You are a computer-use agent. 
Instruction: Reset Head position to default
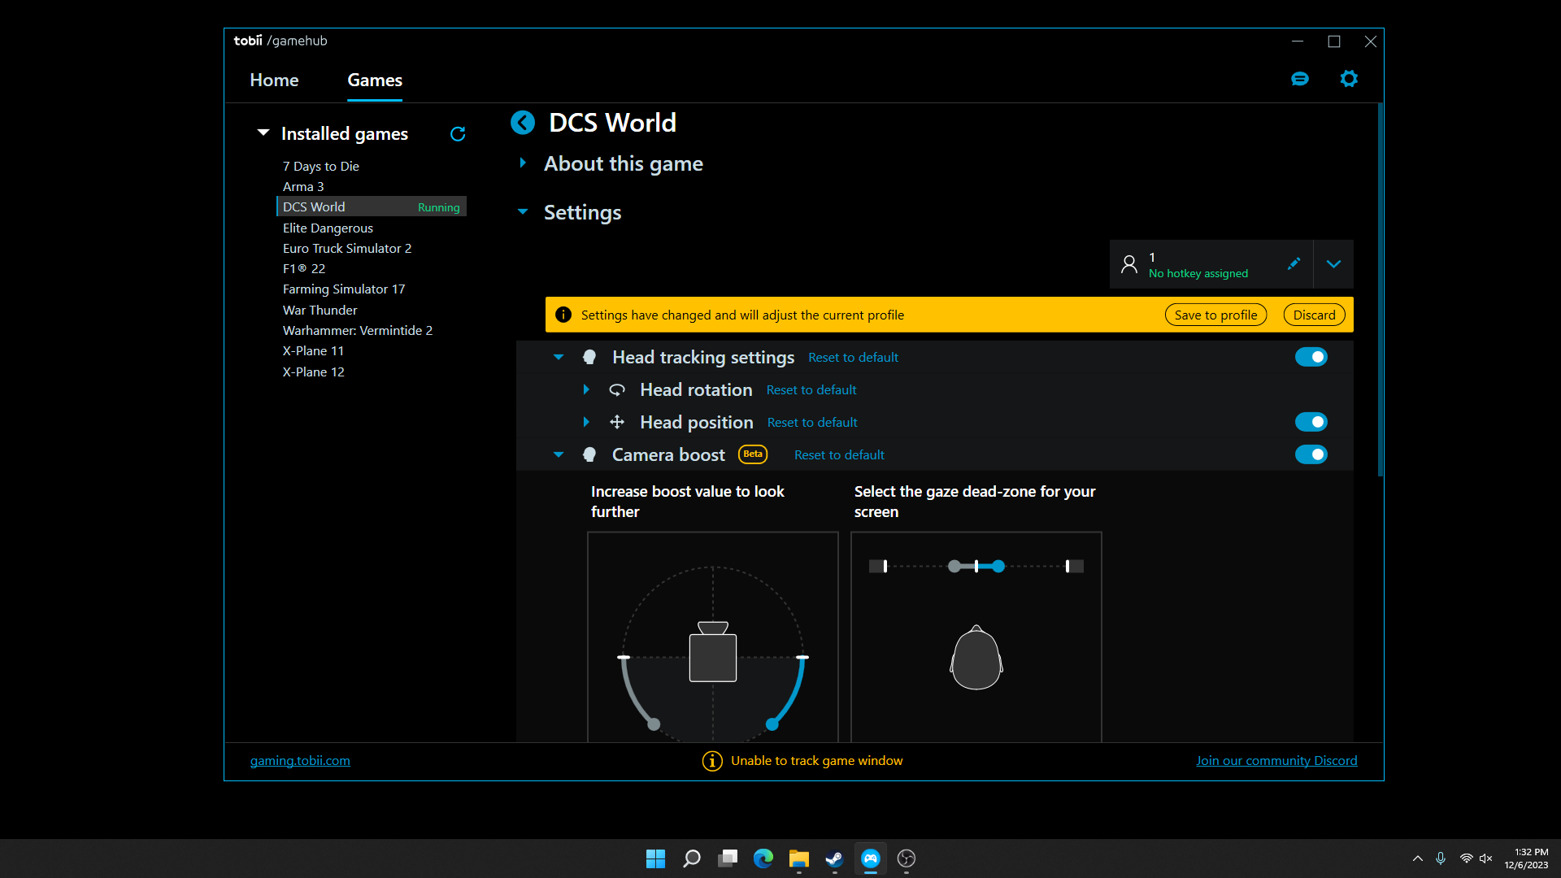[x=812, y=423]
